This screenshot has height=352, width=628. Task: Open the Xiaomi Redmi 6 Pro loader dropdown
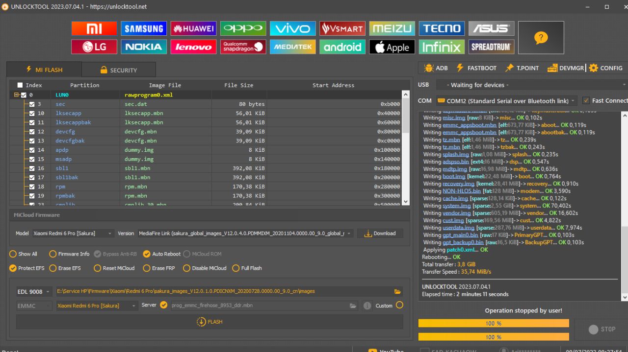[x=97, y=305]
